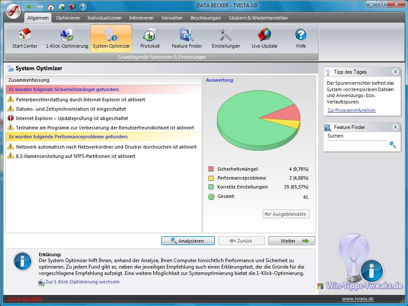The image size is (408, 306).
Task: Select 'Netzwerk automatisch nach Netzwerkordner' entry
Action: point(103,147)
